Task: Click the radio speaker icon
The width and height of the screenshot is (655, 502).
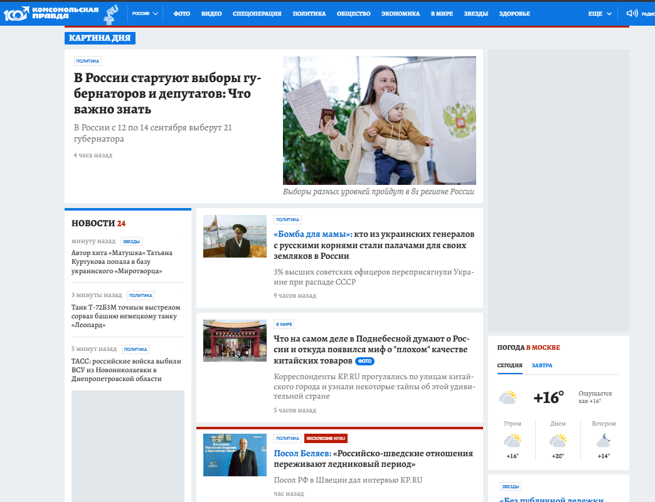Action: point(632,13)
